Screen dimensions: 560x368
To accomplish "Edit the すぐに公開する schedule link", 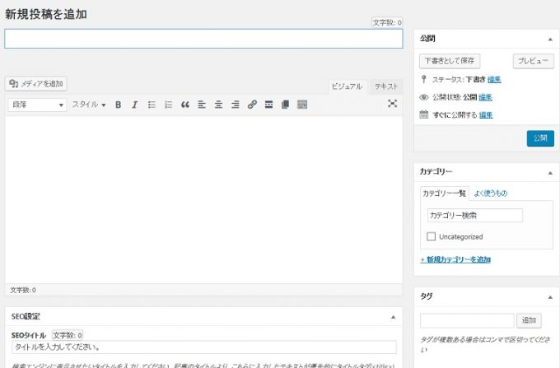I will click(x=486, y=114).
